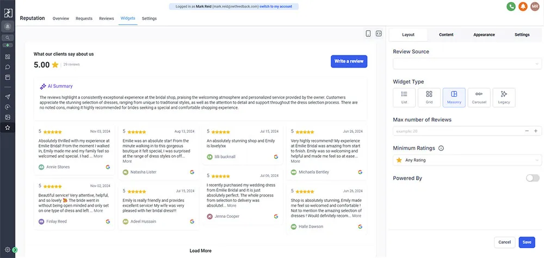Viewport: 544px width, 258px height.
Task: Open the calendar icon in sidebar
Action: (8, 77)
